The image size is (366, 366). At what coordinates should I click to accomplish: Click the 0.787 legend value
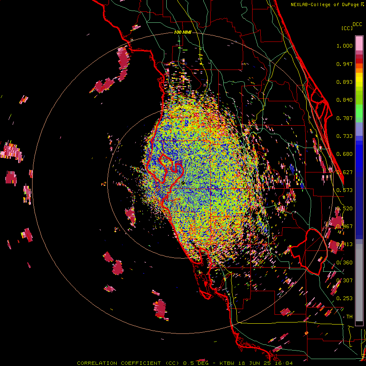[x=344, y=118]
